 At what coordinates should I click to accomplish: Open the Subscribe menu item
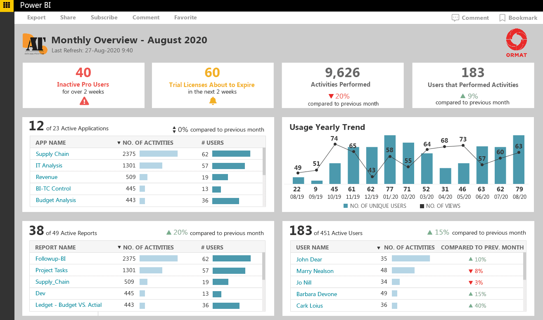click(104, 18)
